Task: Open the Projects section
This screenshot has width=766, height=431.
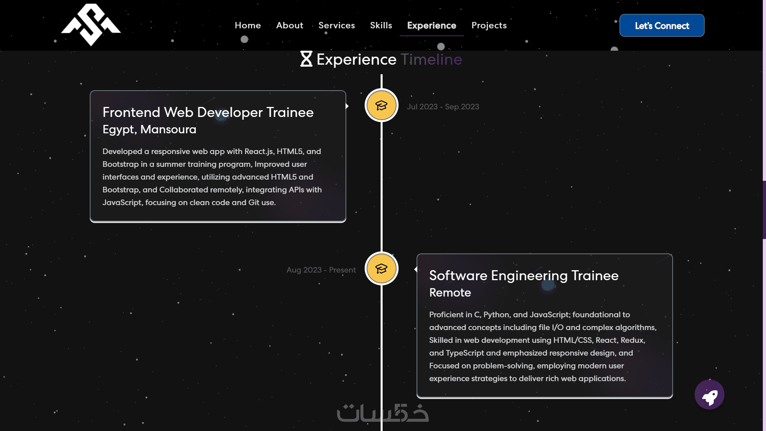Action: point(489,26)
